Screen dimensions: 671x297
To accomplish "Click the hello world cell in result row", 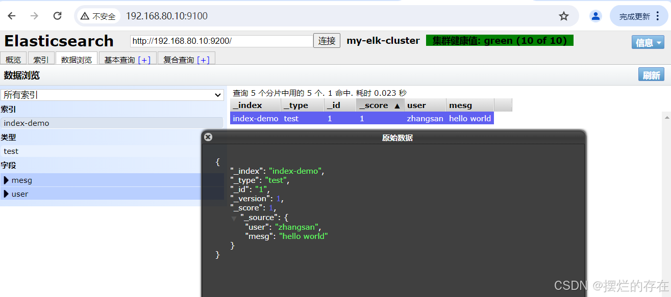I will coord(470,118).
